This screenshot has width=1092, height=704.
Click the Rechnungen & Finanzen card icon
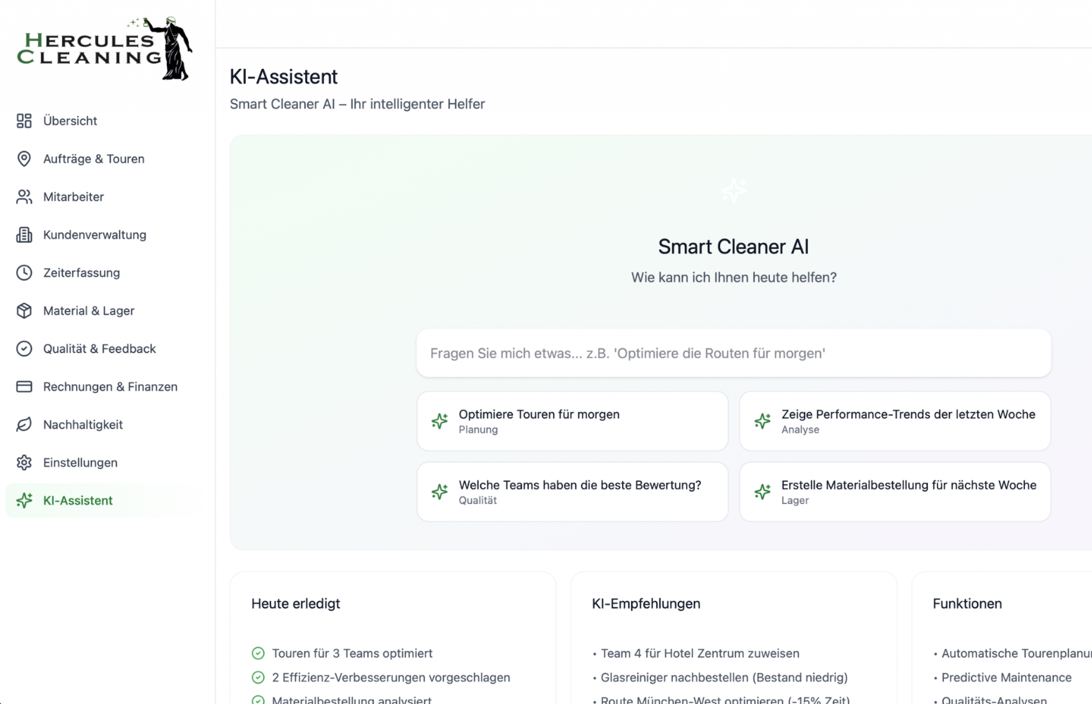pyautogui.click(x=24, y=387)
